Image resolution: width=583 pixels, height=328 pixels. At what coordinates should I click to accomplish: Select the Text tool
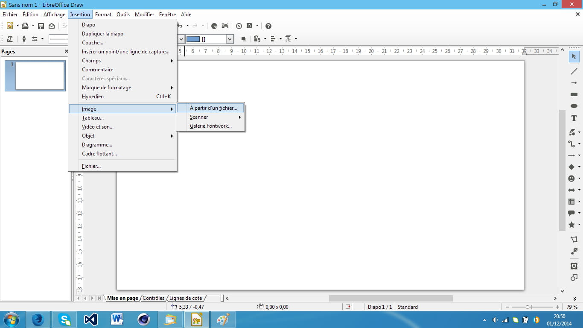(x=574, y=118)
